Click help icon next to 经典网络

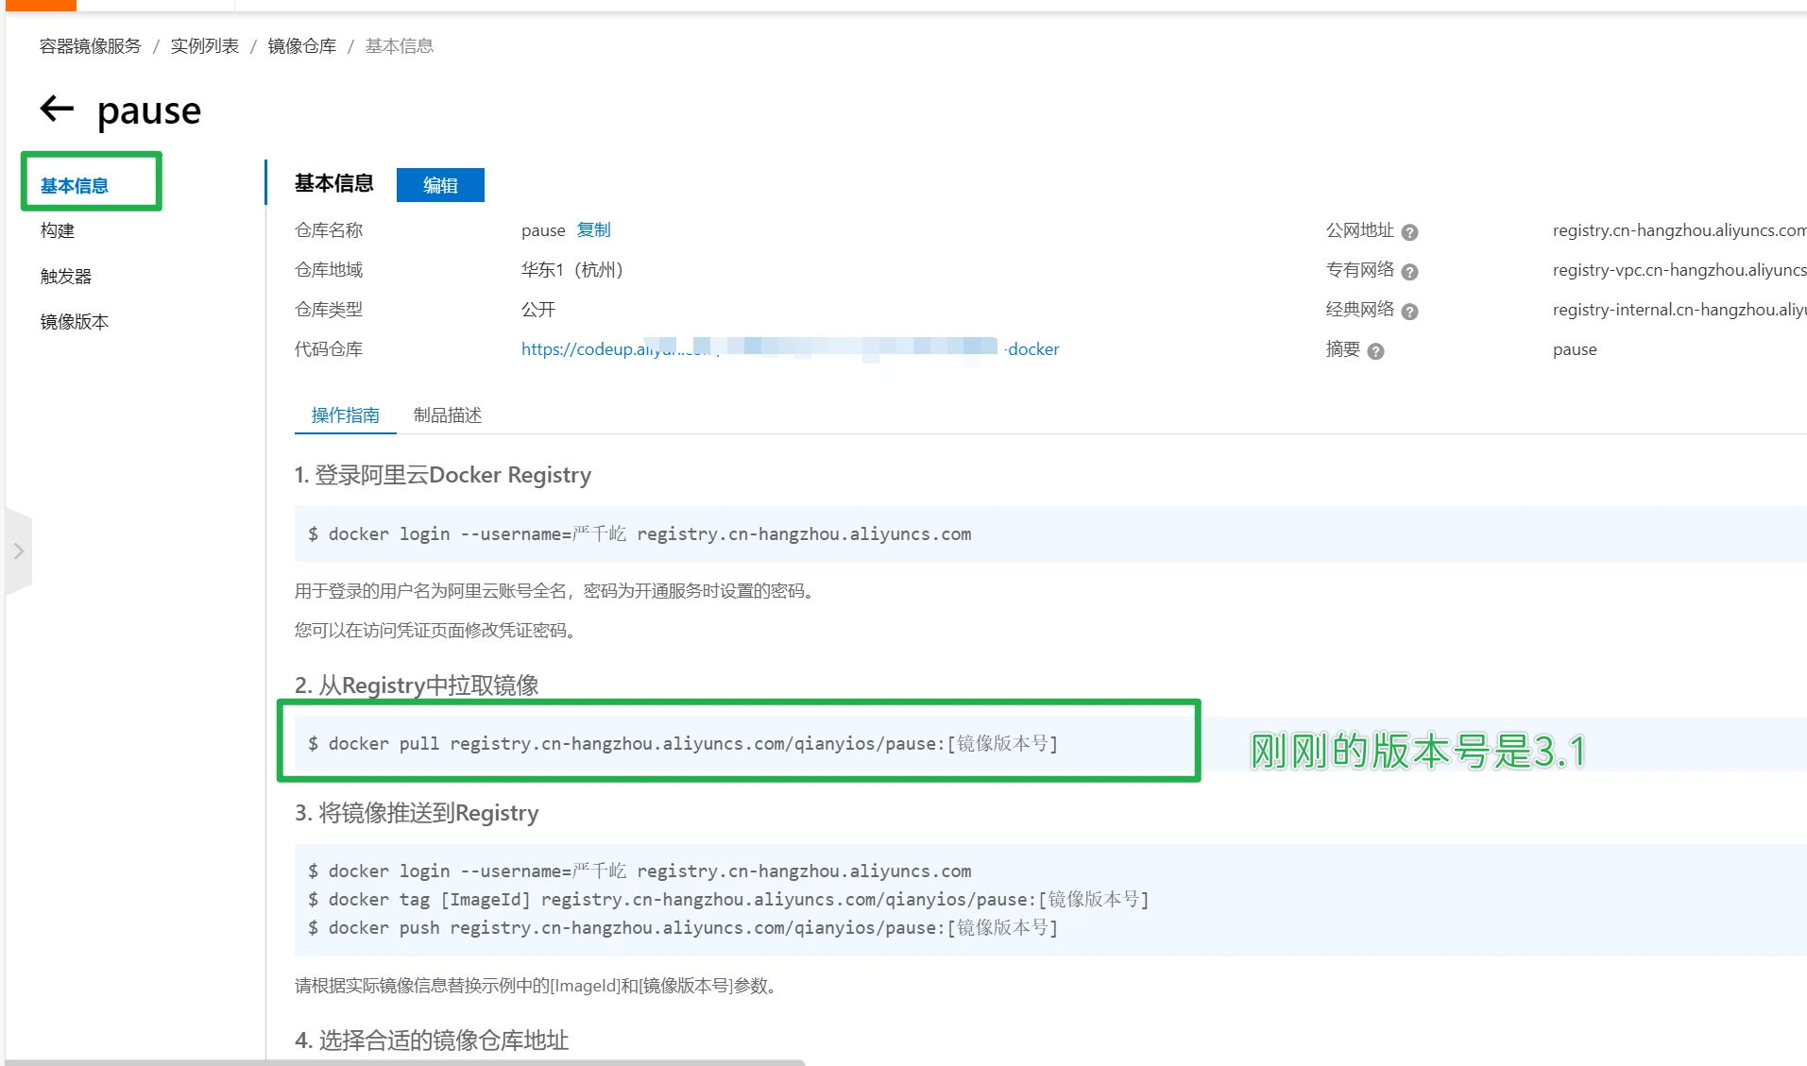coord(1409,312)
